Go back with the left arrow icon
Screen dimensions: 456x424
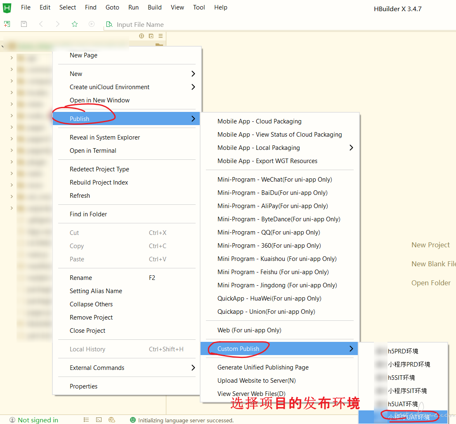[41, 24]
